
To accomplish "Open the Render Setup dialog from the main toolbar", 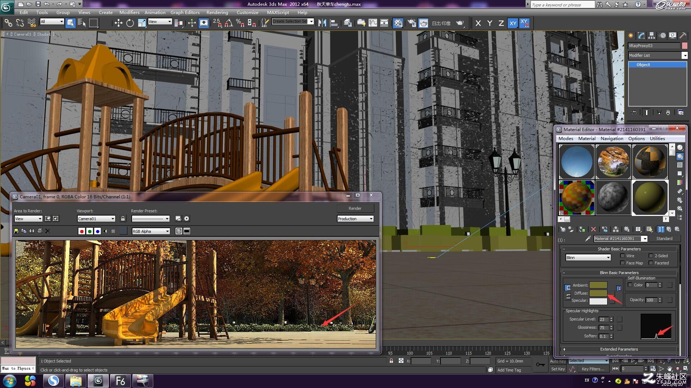I will click(412, 23).
